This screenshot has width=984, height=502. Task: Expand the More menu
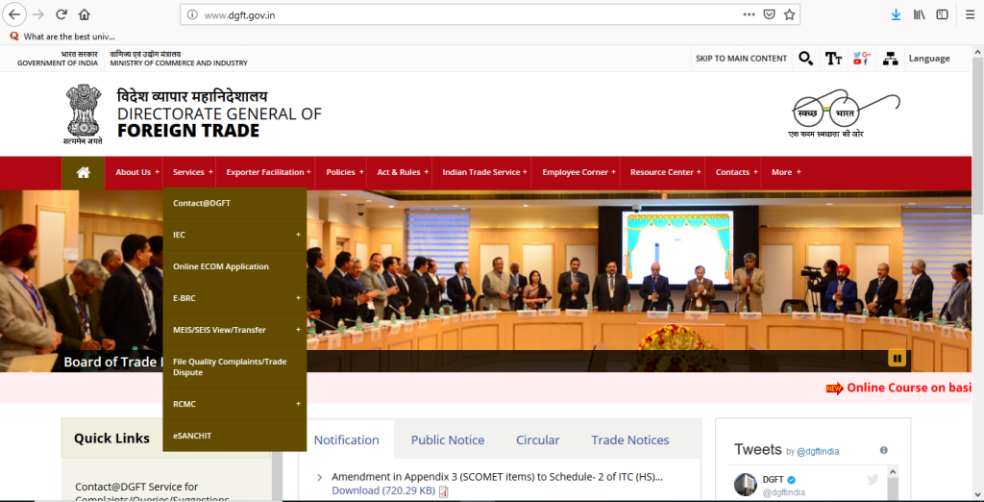pos(786,172)
